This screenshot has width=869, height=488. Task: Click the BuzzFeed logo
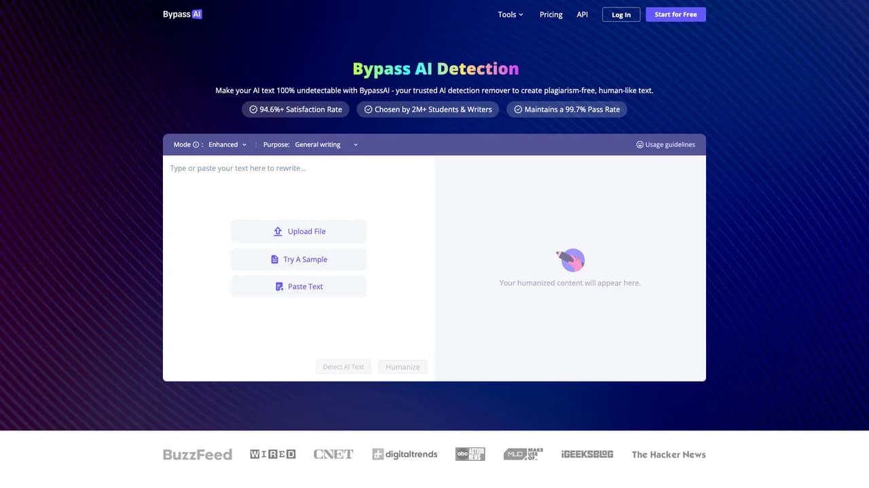(x=198, y=455)
